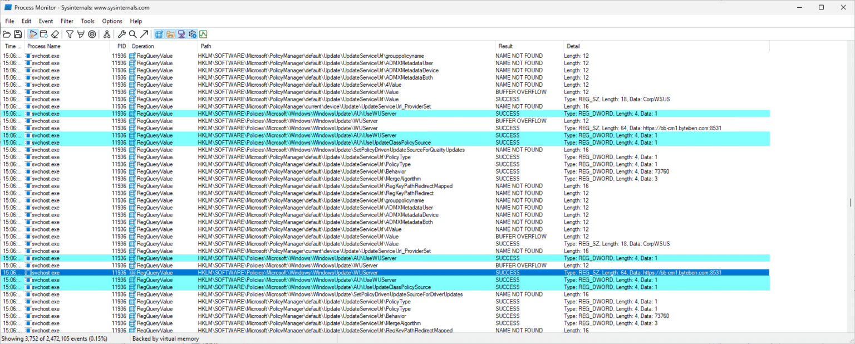Open the Tools menu
855x344 pixels.
(87, 21)
